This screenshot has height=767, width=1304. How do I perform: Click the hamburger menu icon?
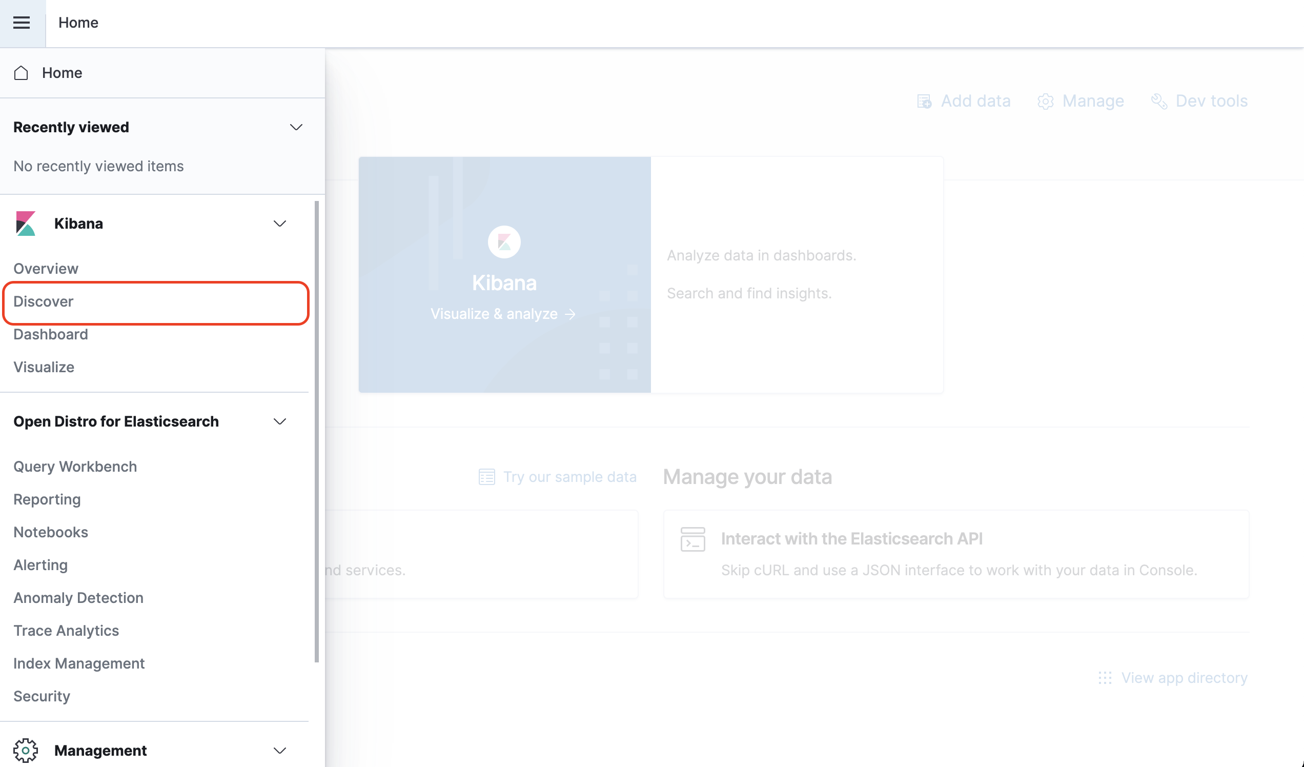click(21, 23)
